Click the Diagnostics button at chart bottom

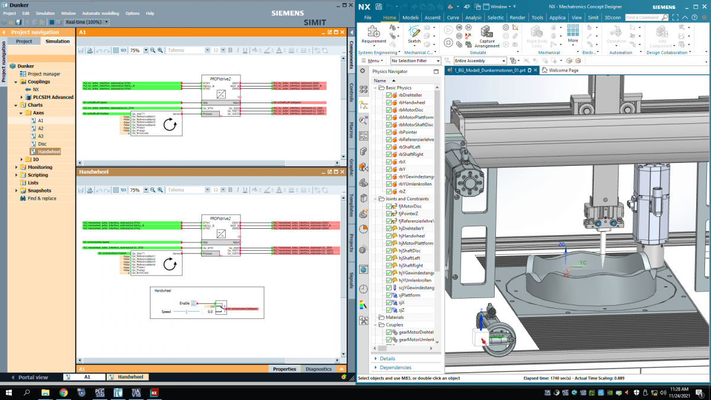[x=319, y=369]
